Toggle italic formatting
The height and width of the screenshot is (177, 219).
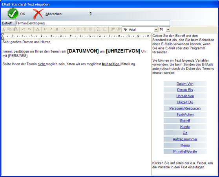[x=51, y=29]
